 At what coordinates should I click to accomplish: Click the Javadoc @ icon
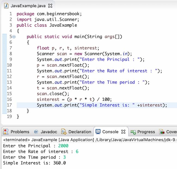[36, 132]
